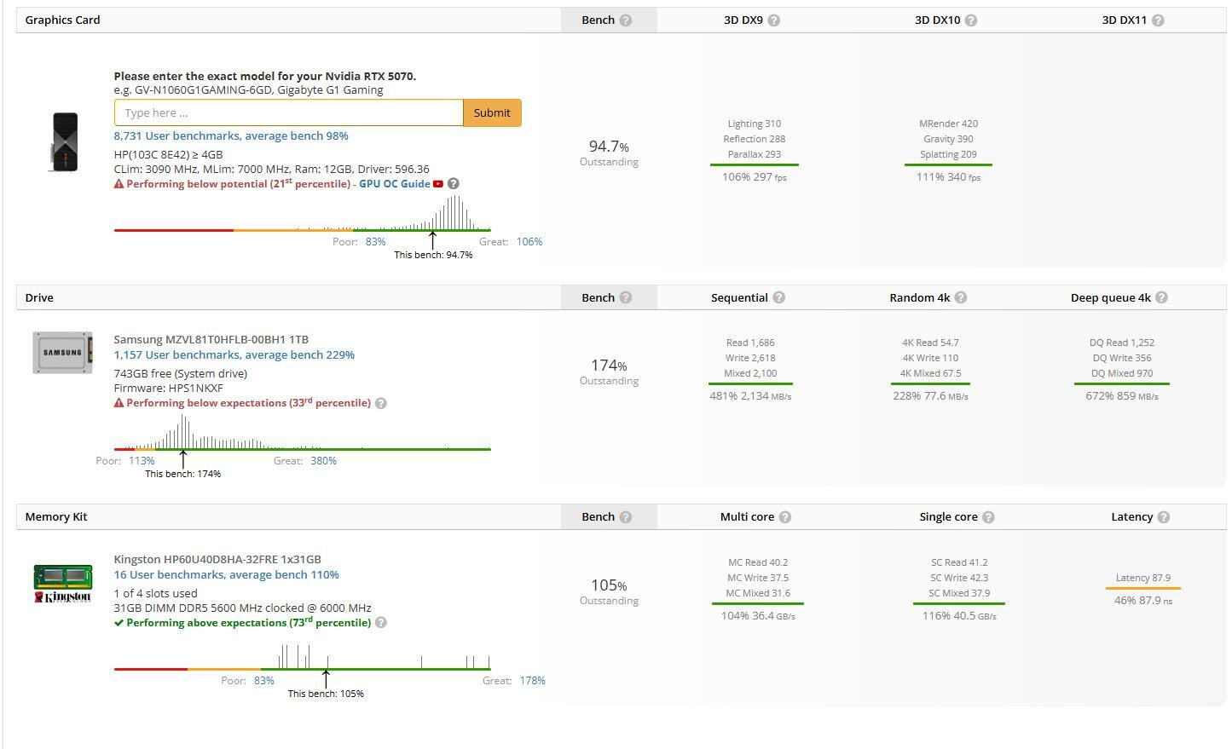Open the 3D DX9 help icon
Viewport: 1232px width, 749px height.
pyautogui.click(x=774, y=20)
